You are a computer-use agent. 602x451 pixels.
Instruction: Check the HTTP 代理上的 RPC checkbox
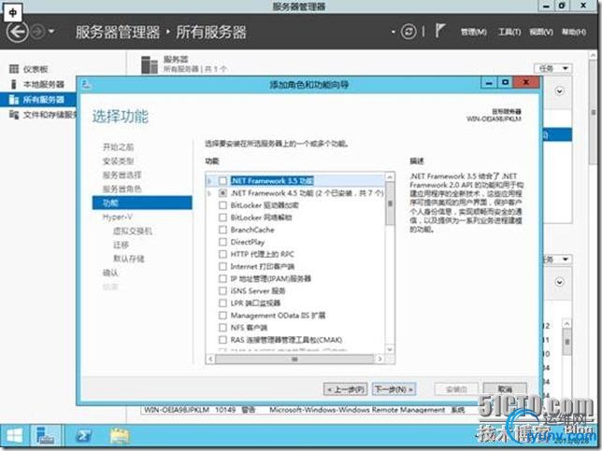pyautogui.click(x=222, y=254)
